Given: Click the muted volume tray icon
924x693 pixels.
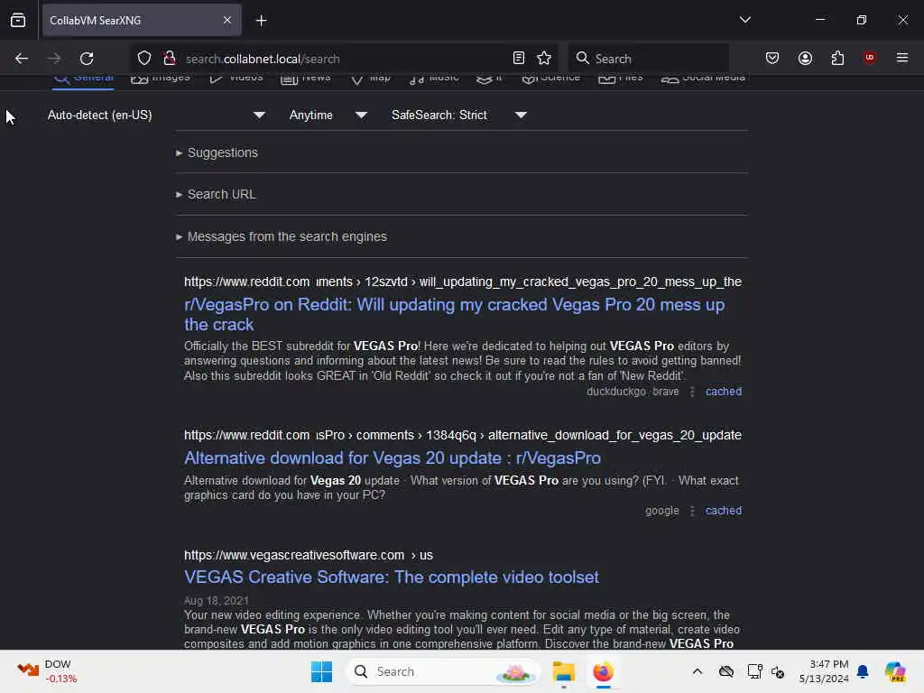Looking at the screenshot, I should pos(777,671).
